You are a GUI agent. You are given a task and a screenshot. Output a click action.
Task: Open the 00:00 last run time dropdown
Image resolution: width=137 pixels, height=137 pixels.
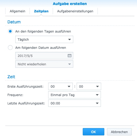pos(75,103)
